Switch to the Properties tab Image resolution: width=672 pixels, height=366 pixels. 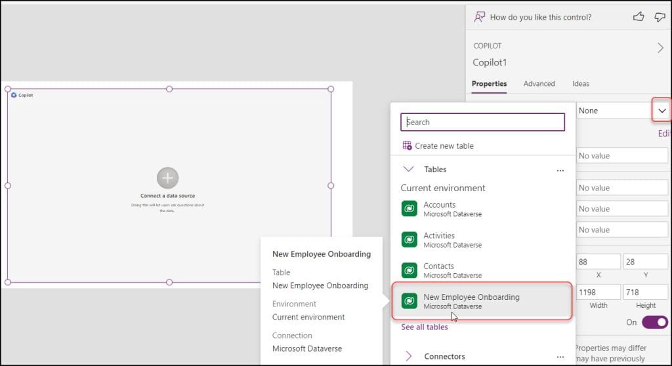click(489, 84)
